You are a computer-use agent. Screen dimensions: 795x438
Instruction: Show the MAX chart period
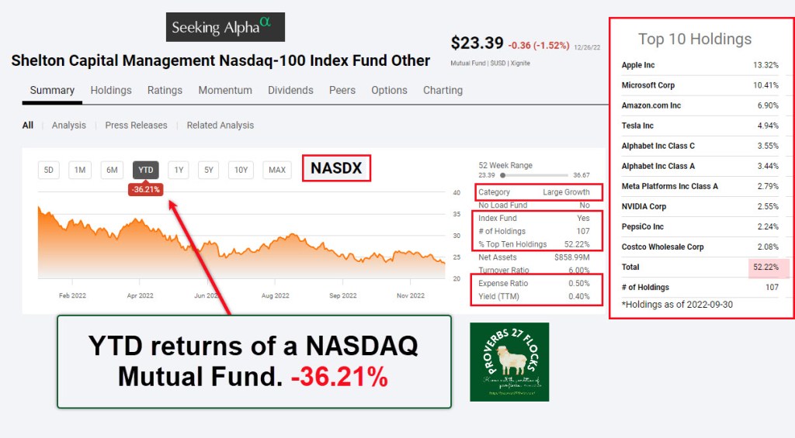(277, 170)
